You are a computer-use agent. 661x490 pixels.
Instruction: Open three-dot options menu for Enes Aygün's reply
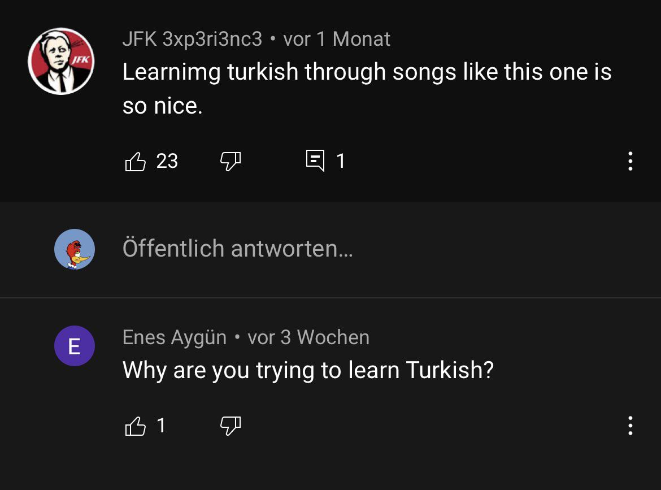point(630,426)
